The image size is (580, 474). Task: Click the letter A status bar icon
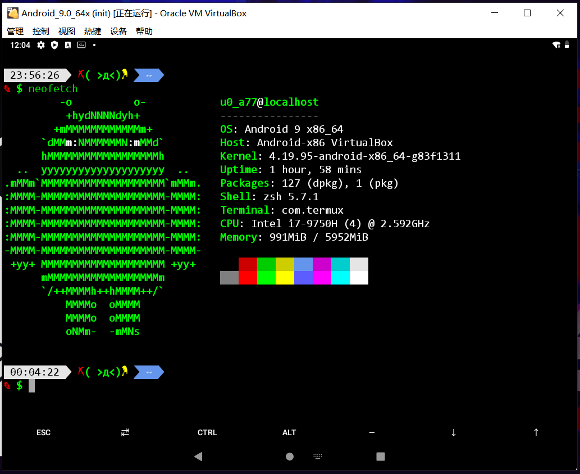point(68,45)
